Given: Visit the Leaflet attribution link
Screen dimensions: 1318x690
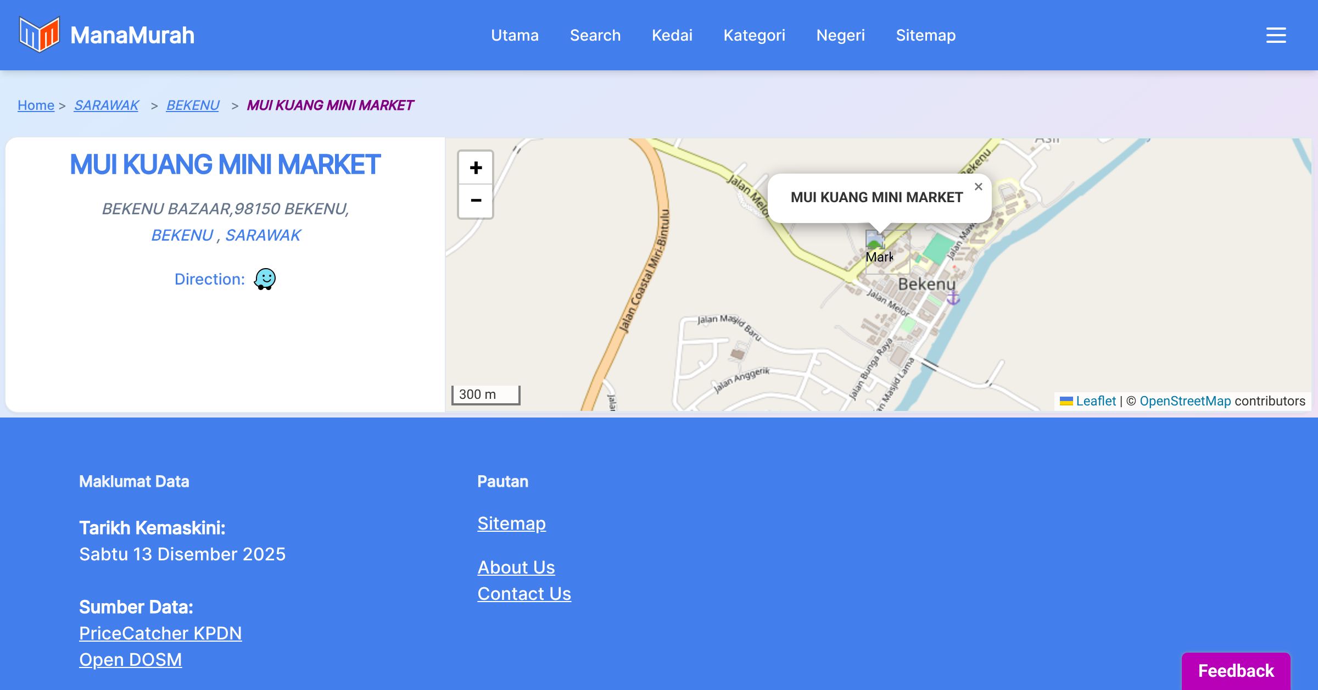Looking at the screenshot, I should [x=1096, y=401].
